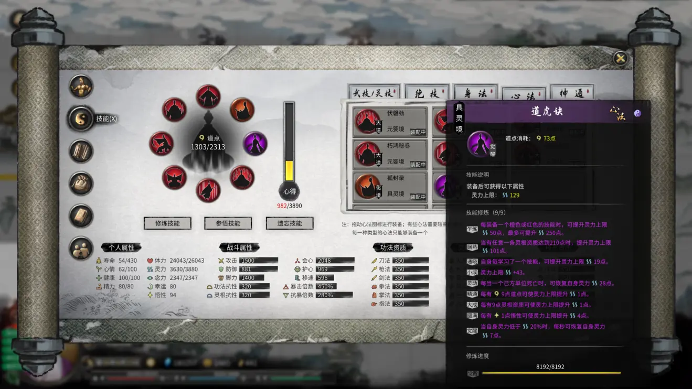Switch to the 武技/灵技 tab
Screen dimensions: 692x389
(x=374, y=93)
